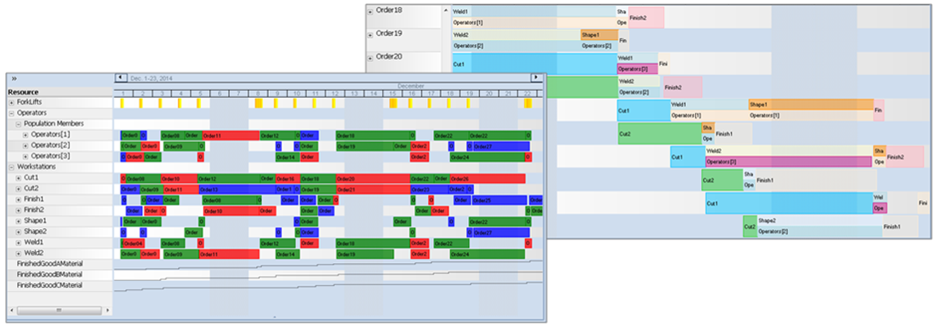Image resolution: width=936 pixels, height=326 pixels.
Task: Expand the Cut2 workstation row
Action: (x=19, y=189)
